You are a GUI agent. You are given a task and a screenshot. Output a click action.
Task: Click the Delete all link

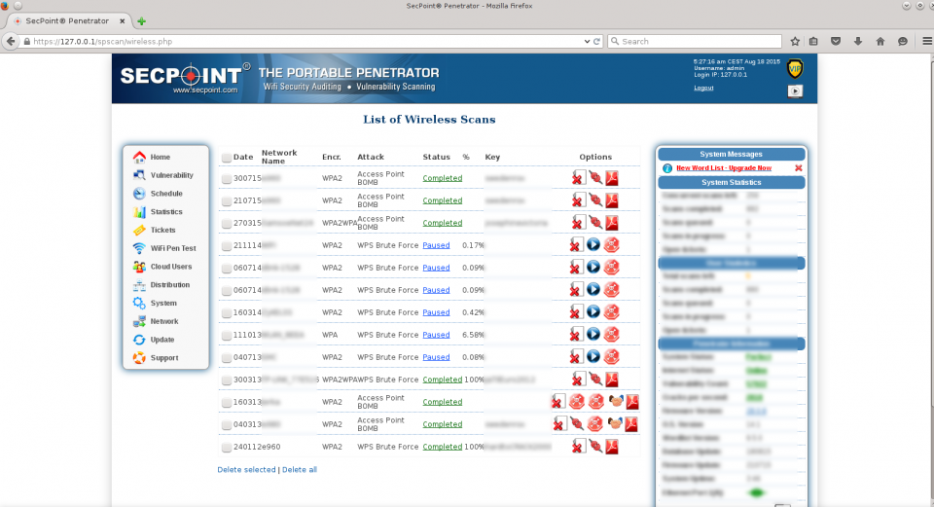coord(299,470)
